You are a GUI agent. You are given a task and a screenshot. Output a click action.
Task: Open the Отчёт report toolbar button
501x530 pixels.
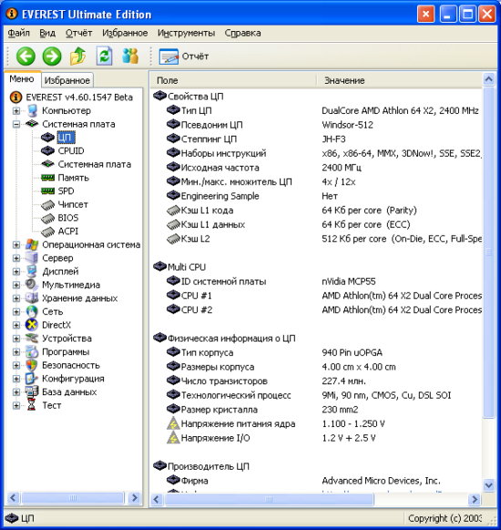tap(184, 56)
